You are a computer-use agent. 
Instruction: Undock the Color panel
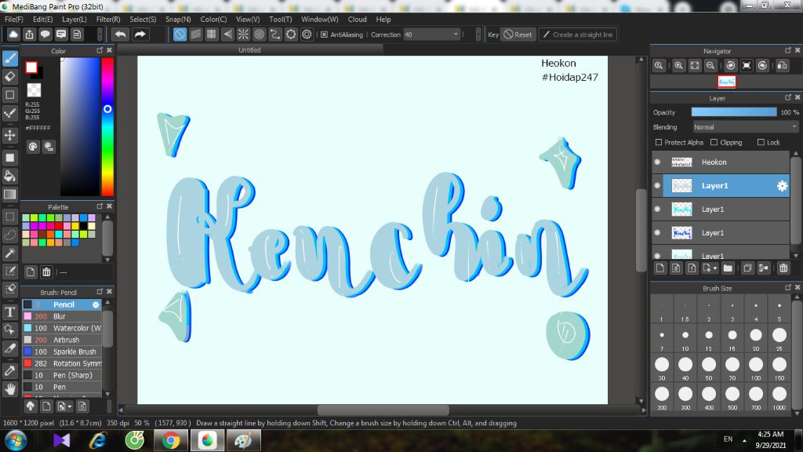pos(100,50)
